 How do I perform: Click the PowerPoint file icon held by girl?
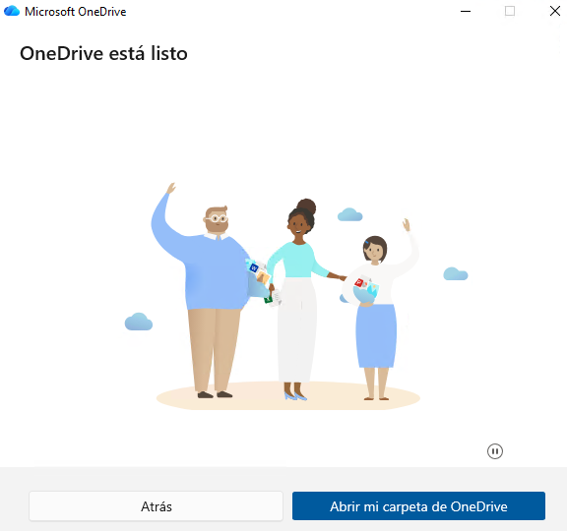(x=359, y=282)
